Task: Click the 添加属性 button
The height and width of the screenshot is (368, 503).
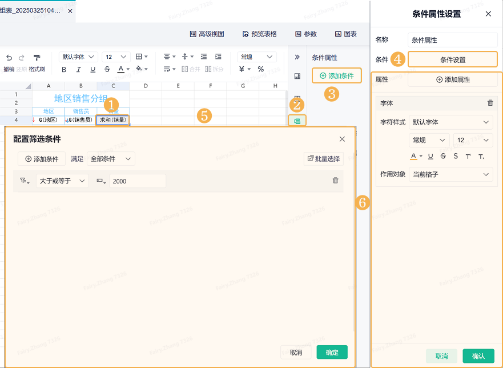Action: click(453, 79)
